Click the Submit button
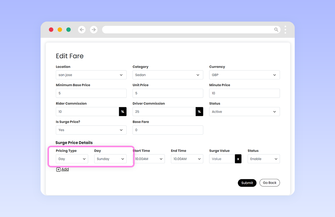The height and width of the screenshot is (217, 335). click(x=247, y=183)
